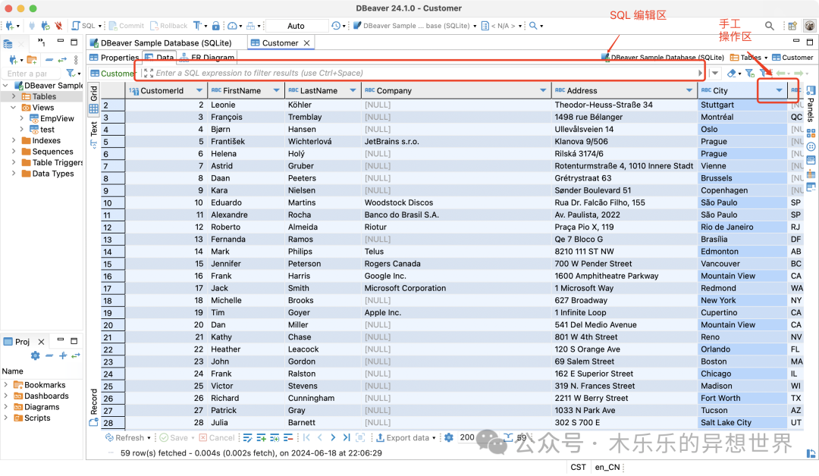Switch to the ER Diagram tab

pos(207,58)
